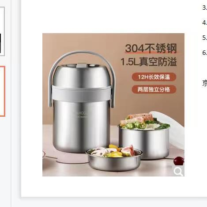
Task: Click list item number 3
Action: [x=204, y=8]
